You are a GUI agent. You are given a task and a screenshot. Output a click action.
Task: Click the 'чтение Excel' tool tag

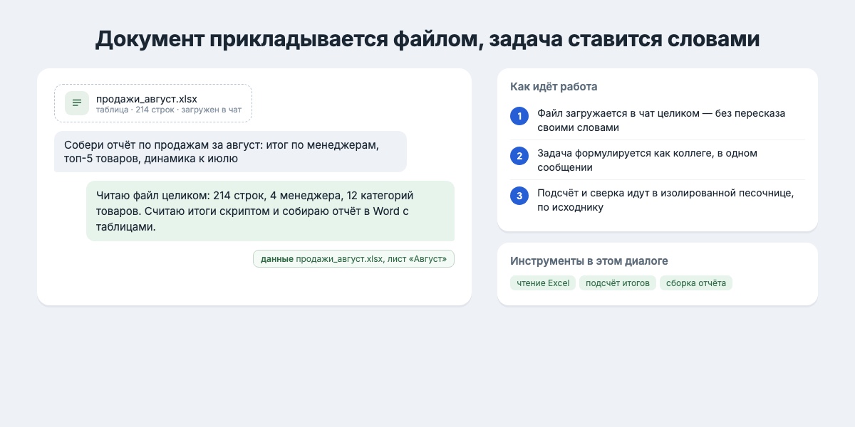(x=543, y=283)
